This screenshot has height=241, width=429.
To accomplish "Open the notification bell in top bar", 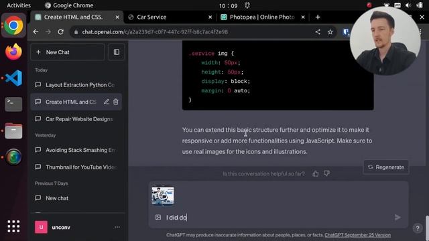I will point(247,5).
